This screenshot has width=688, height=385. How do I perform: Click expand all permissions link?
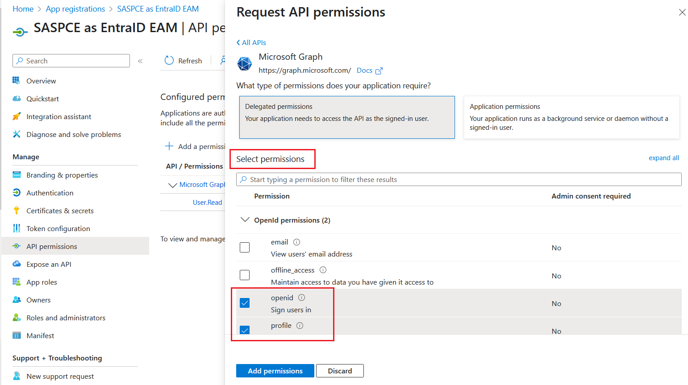pos(663,158)
